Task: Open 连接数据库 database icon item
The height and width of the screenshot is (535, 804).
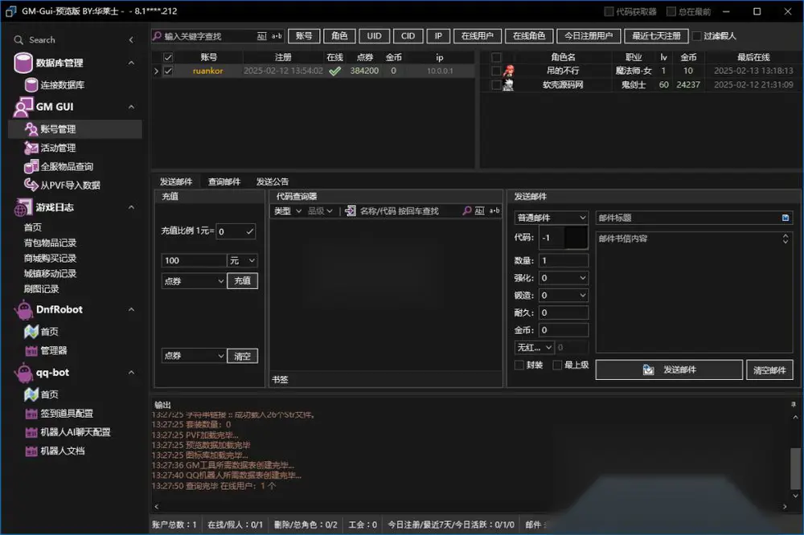Action: point(31,84)
